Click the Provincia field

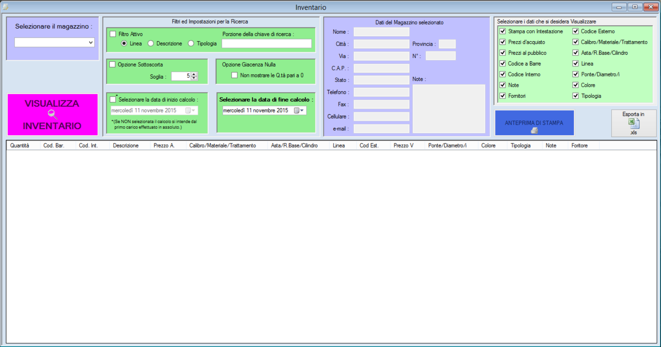(x=447, y=44)
